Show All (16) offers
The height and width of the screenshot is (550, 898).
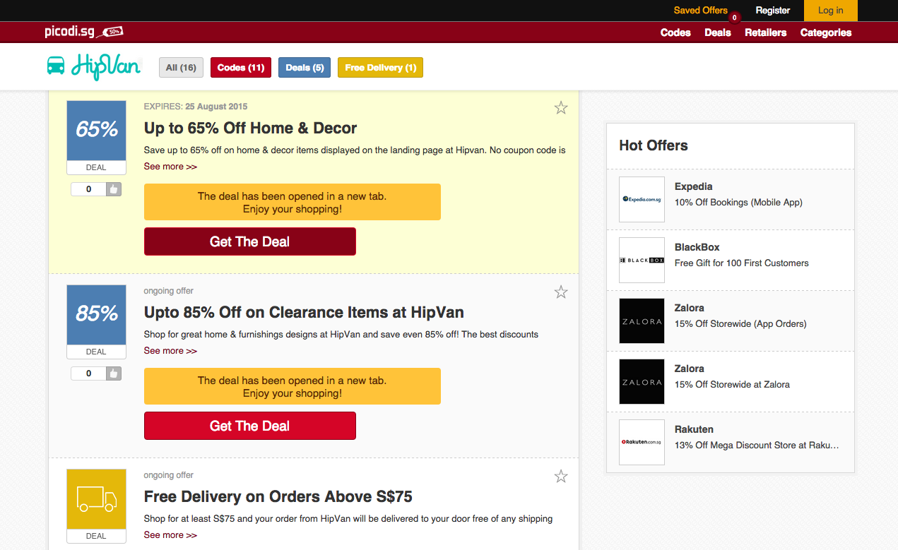pyautogui.click(x=181, y=68)
